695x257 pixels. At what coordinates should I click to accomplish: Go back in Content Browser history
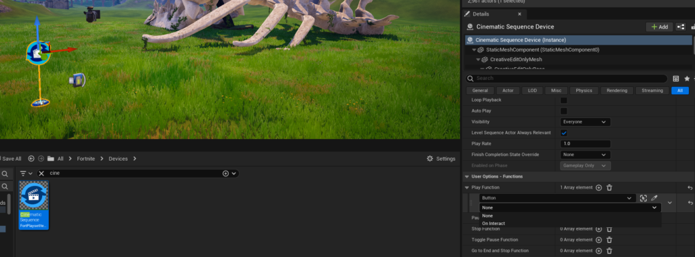pyautogui.click(x=31, y=159)
